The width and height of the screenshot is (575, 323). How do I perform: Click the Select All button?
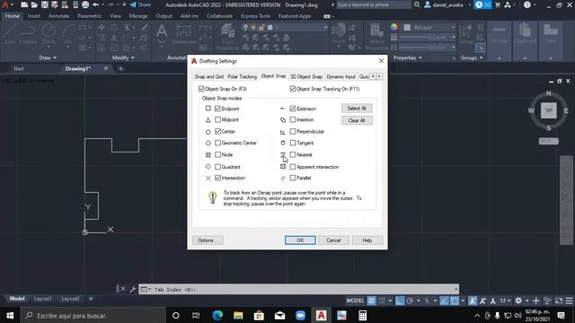click(x=357, y=108)
